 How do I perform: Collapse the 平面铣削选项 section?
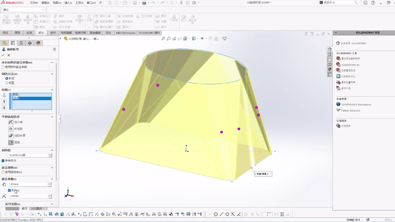[52, 117]
